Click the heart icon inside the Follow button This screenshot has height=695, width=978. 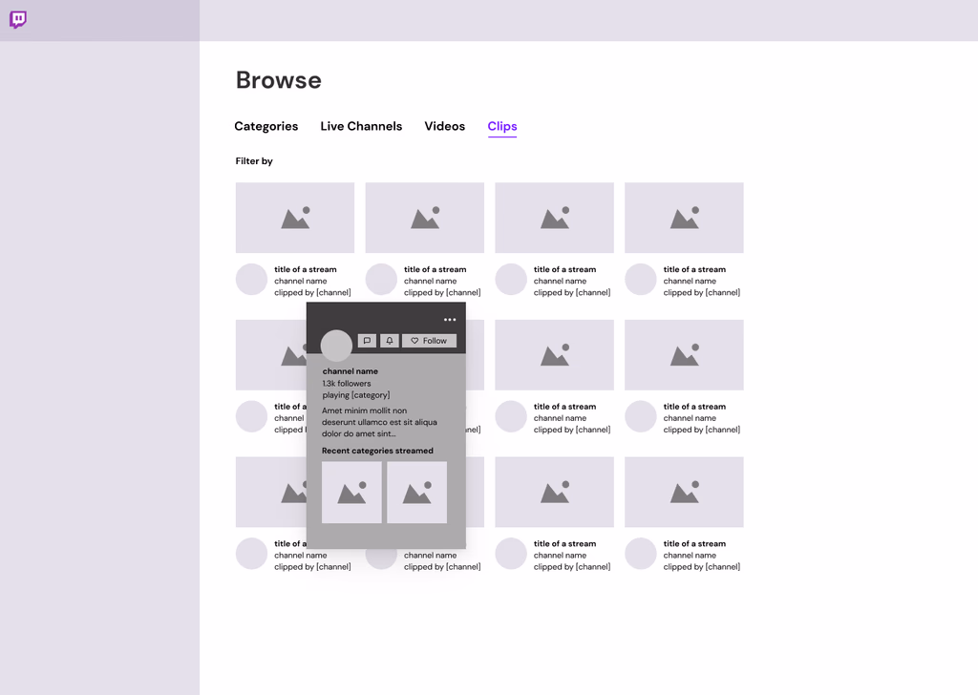pos(415,341)
